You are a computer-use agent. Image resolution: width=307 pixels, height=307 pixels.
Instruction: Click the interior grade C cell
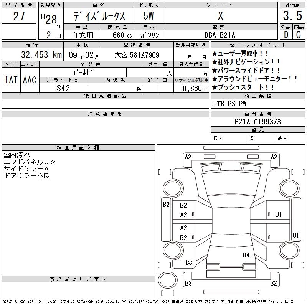(299, 35)
